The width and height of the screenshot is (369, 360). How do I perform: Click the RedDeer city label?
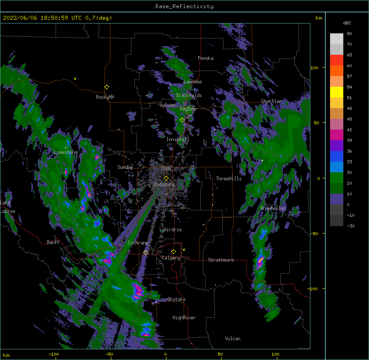point(188,109)
